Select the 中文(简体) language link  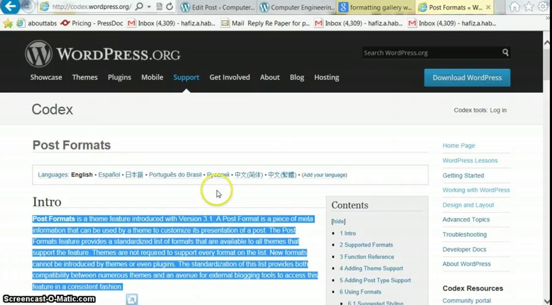[x=249, y=175]
